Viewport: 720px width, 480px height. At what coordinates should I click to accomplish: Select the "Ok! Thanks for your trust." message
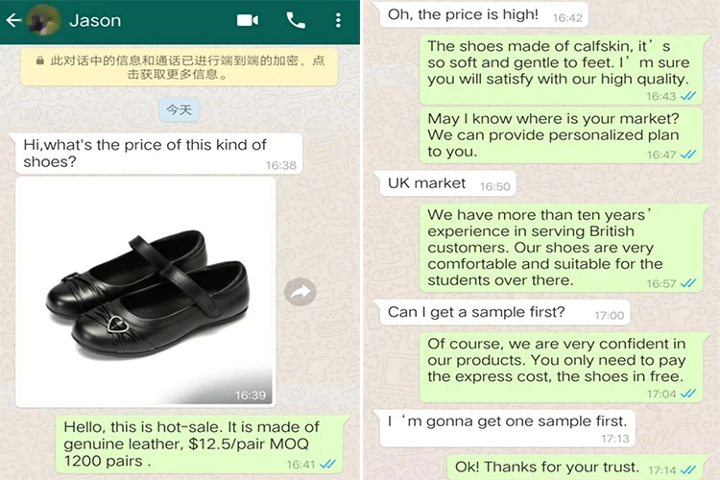[575, 468]
